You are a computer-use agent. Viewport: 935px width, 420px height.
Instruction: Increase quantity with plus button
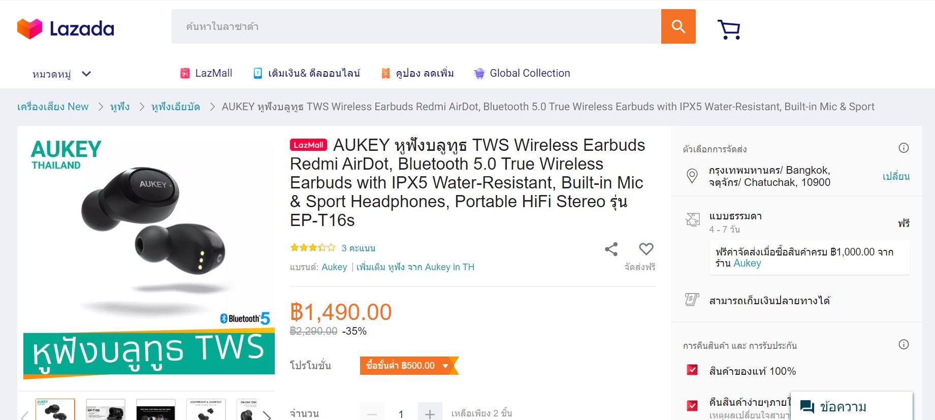click(x=430, y=413)
